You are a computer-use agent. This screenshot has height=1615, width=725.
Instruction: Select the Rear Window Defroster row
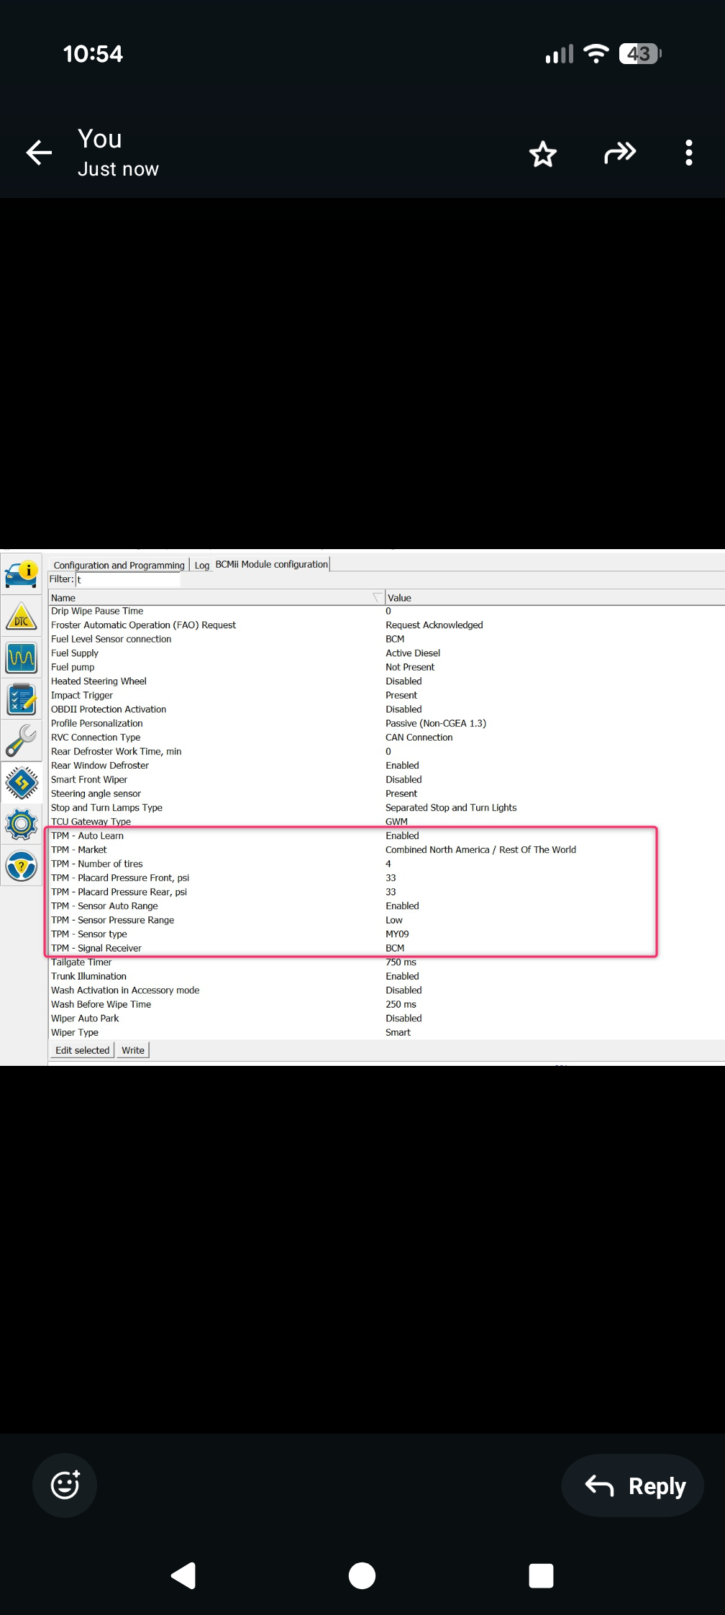(386, 765)
